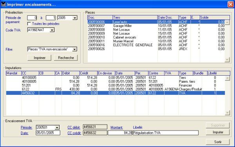Select imputation row Paiem. tiers
Image resolution: width=235 pixels, height=147 pixels.
(116, 82)
